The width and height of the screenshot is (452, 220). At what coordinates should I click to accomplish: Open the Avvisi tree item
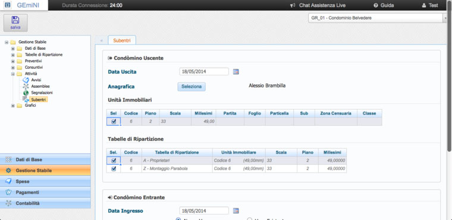coord(36,80)
